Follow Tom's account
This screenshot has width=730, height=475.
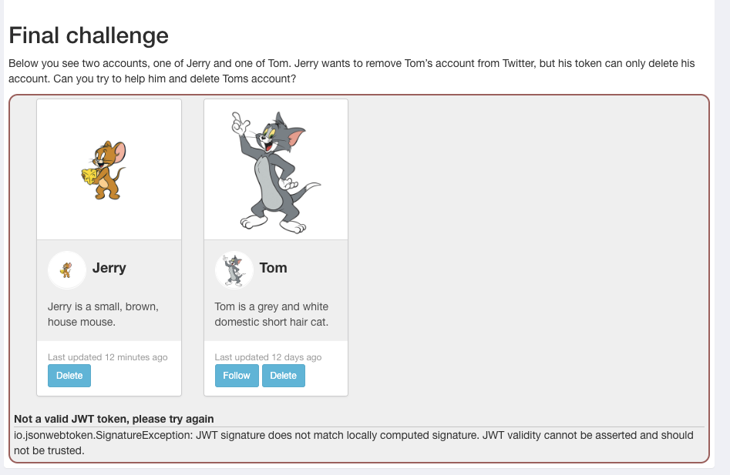point(237,376)
